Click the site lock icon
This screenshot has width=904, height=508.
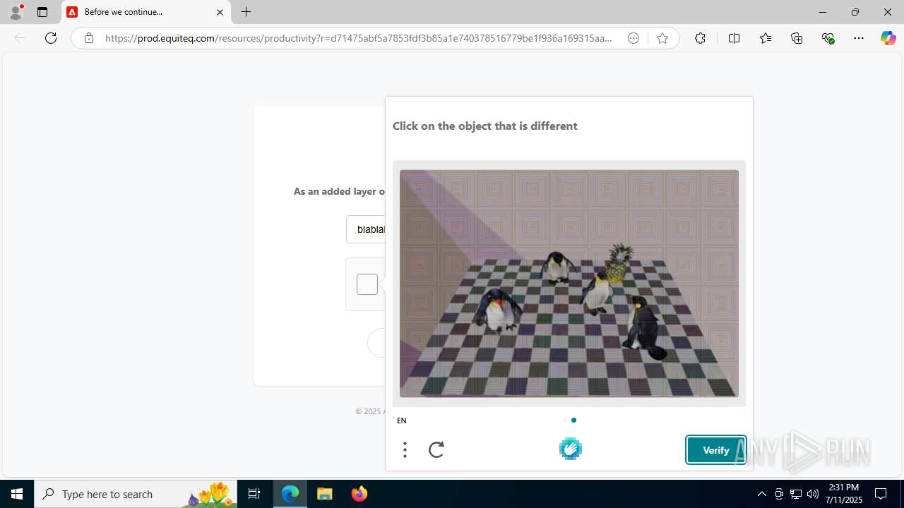click(x=89, y=38)
